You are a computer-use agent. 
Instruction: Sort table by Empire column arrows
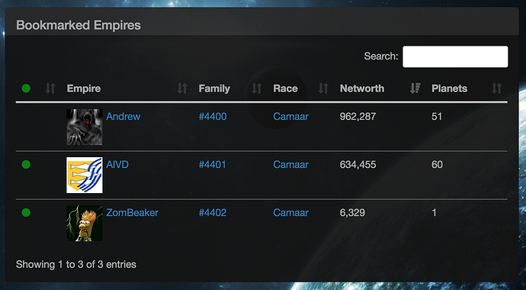click(x=182, y=89)
